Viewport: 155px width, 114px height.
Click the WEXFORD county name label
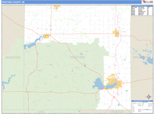77,57
